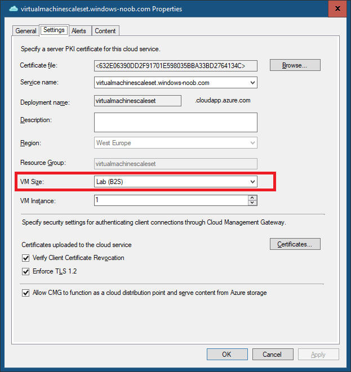Open the Certificates... dialog
This screenshot has height=372, width=351.
tap(295, 244)
